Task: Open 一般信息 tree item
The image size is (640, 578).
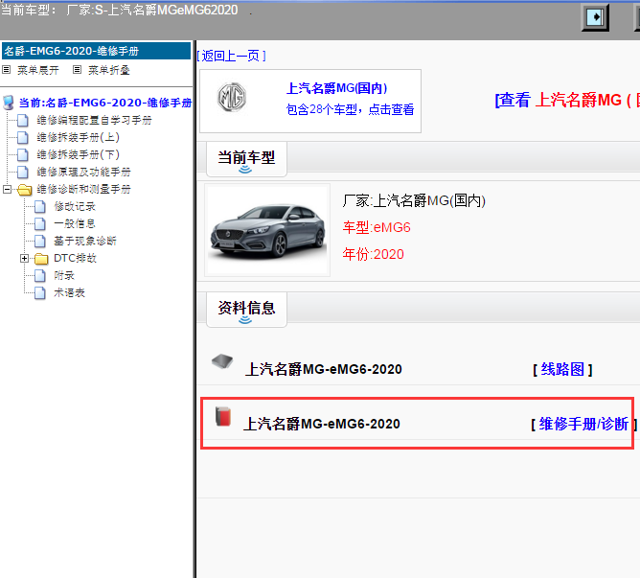Action: point(75,224)
